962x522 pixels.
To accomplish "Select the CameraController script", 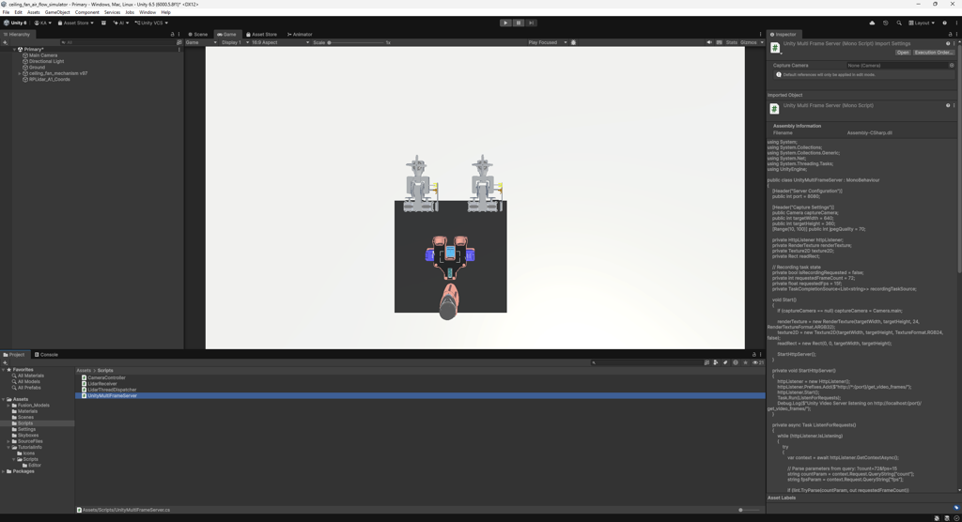I will 106,377.
